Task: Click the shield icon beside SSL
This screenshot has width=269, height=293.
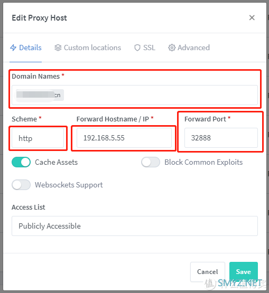Action: point(137,48)
